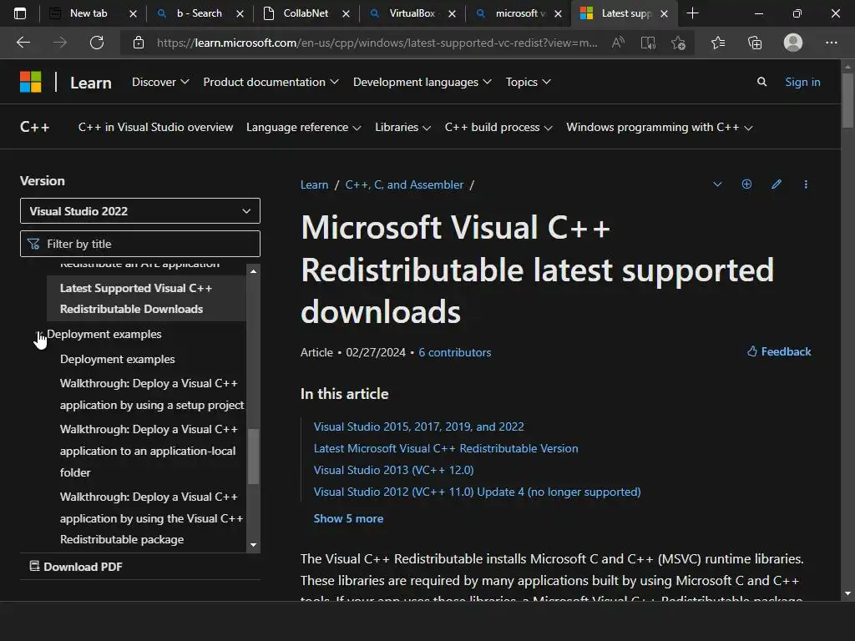Edit this article pencil icon
The height and width of the screenshot is (641, 855).
point(777,184)
